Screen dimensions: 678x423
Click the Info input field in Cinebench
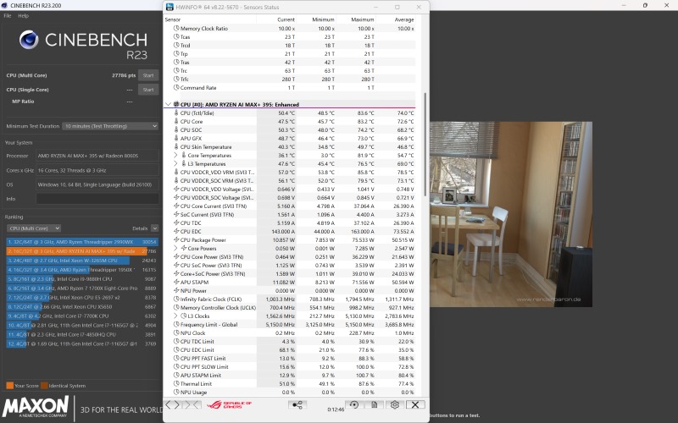coord(97,199)
